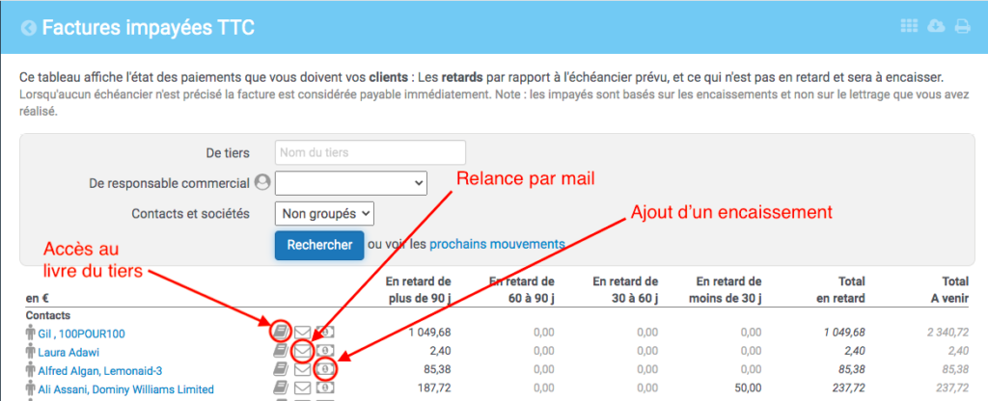Open the ledger book for Ali Assani
This screenshot has width=988, height=401.
pos(281,388)
